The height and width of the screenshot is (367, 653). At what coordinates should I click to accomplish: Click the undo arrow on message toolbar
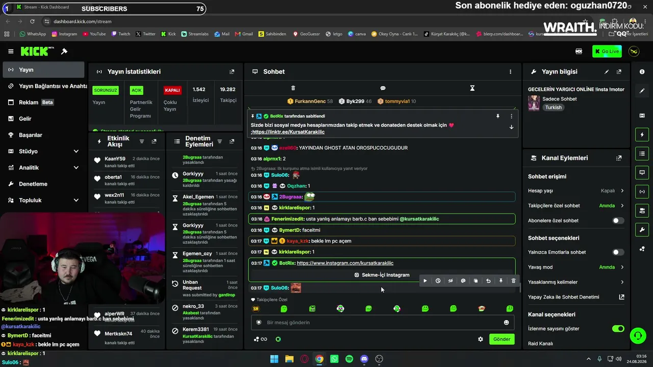tap(488, 281)
